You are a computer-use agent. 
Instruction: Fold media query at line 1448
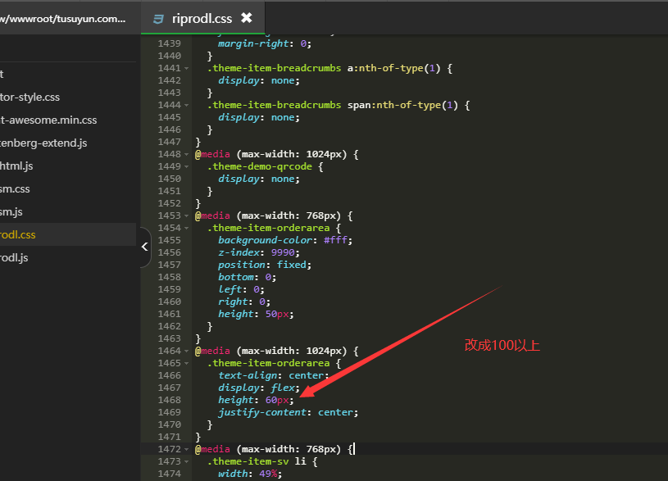[187, 154]
